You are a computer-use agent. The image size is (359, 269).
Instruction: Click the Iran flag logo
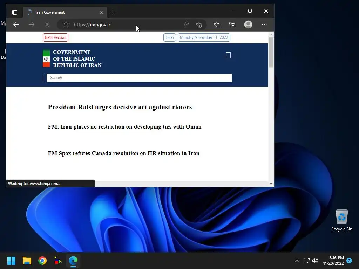pos(46,58)
